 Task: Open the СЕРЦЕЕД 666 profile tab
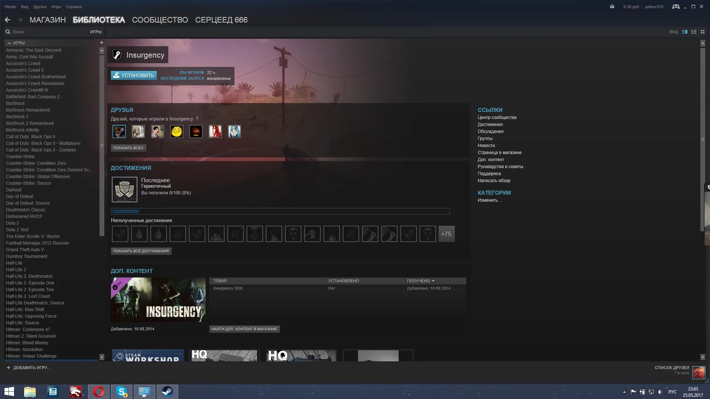pos(222,20)
